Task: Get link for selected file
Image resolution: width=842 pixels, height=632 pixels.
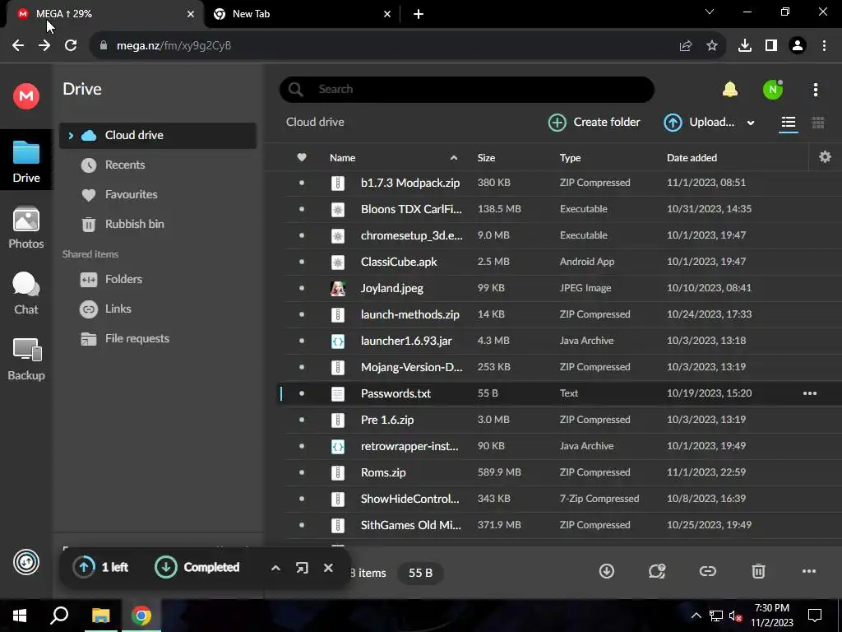Action: point(707,571)
